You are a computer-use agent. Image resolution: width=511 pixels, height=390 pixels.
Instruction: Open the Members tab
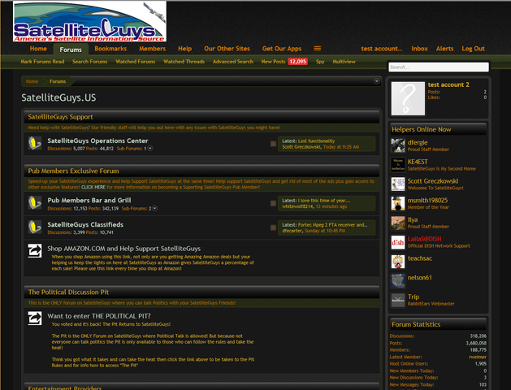[152, 49]
